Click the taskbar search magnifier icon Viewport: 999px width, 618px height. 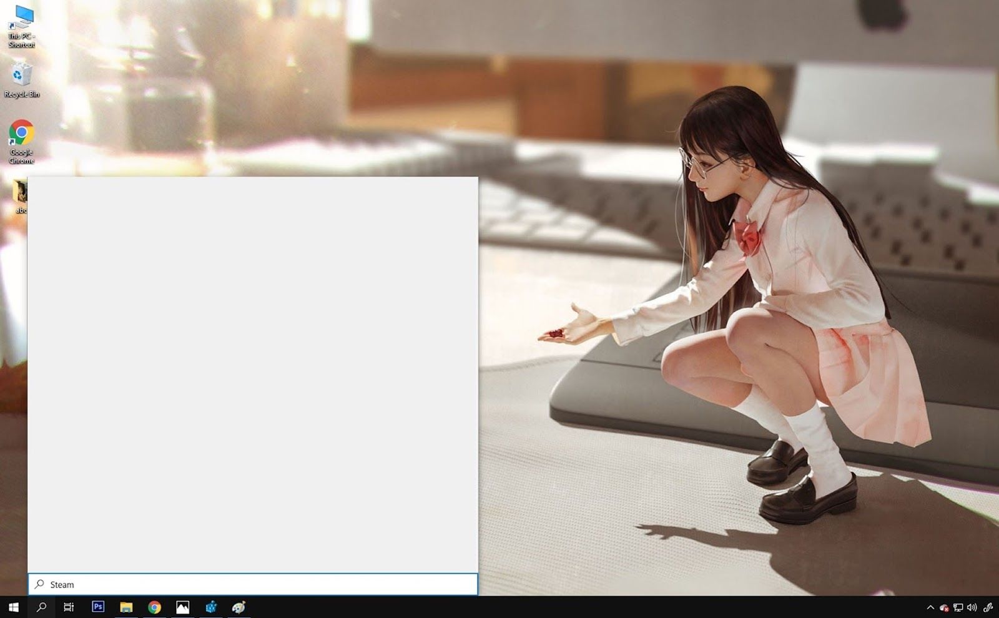coord(41,607)
